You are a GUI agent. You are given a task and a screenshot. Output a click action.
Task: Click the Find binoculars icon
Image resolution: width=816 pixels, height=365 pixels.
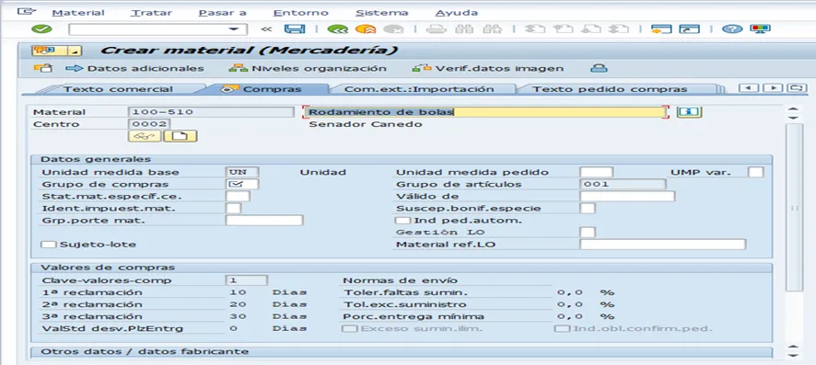463,29
